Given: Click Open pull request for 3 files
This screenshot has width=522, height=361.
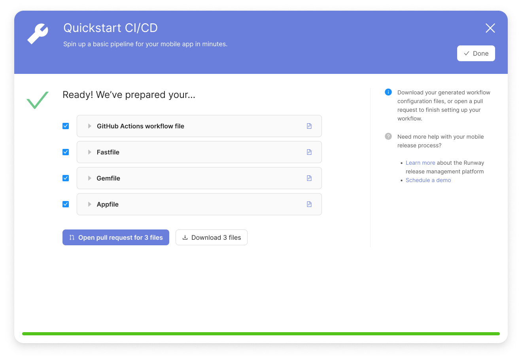Looking at the screenshot, I should point(115,237).
